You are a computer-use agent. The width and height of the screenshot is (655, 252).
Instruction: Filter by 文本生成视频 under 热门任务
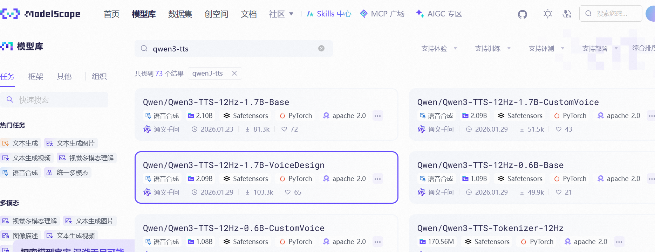(27, 158)
